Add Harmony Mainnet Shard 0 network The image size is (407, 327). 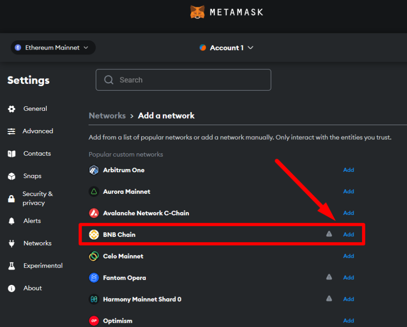(348, 299)
